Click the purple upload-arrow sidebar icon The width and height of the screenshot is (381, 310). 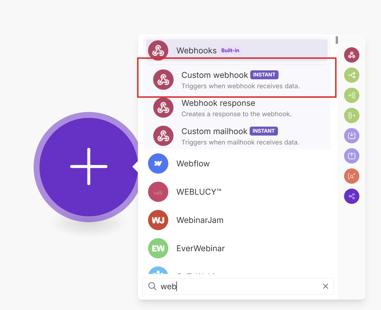(x=352, y=156)
